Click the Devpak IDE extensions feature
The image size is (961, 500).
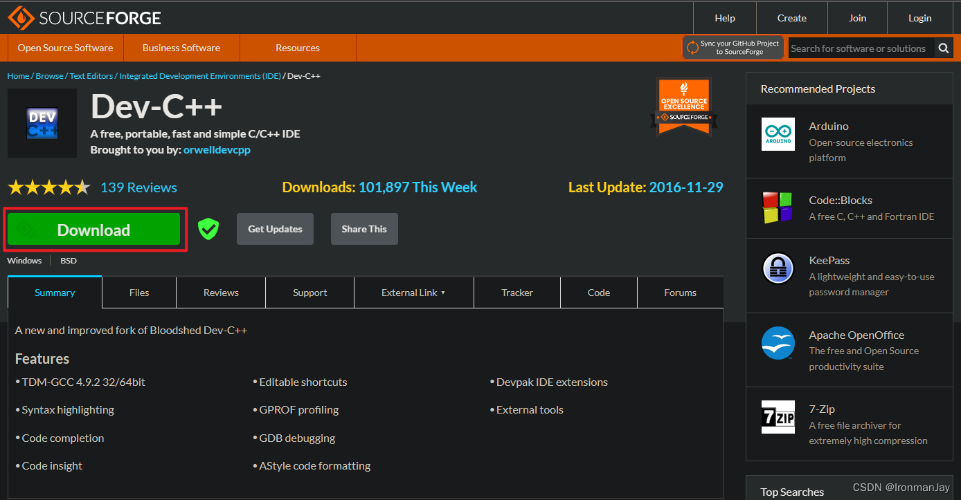click(x=552, y=382)
